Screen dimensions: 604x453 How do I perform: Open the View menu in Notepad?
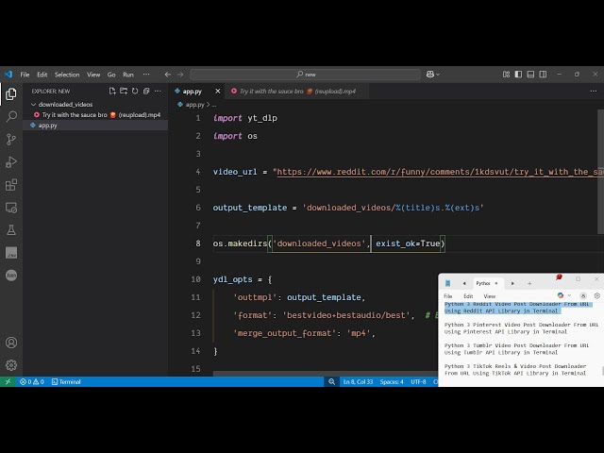489,295
